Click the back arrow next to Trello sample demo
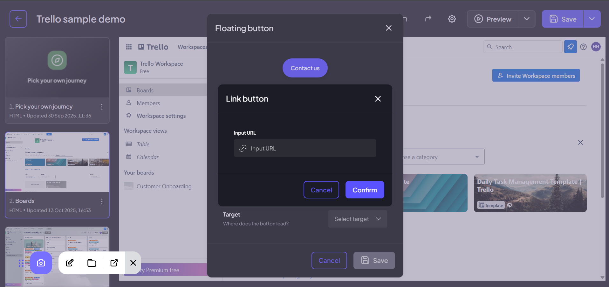 pyautogui.click(x=18, y=19)
